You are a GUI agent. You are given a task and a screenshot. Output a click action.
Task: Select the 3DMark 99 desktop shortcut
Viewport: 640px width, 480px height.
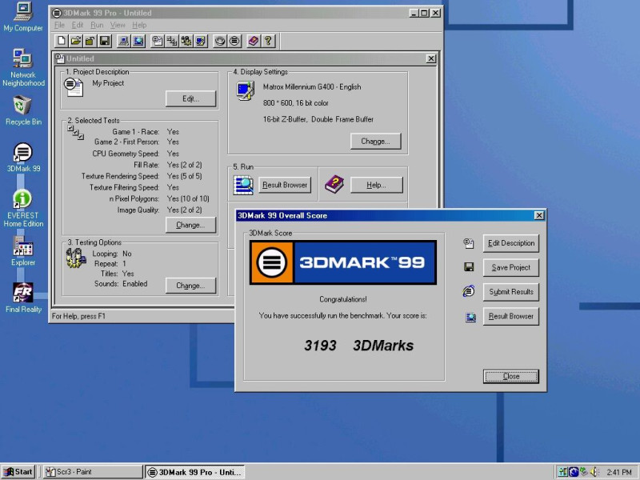click(x=23, y=157)
